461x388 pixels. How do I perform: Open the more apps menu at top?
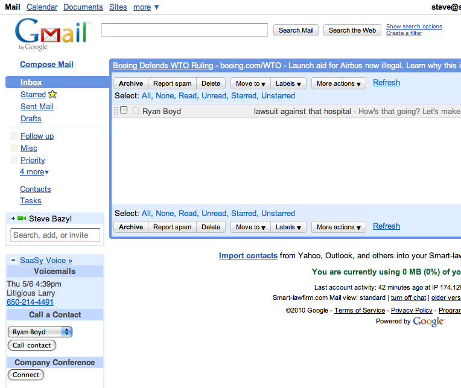click(x=146, y=7)
